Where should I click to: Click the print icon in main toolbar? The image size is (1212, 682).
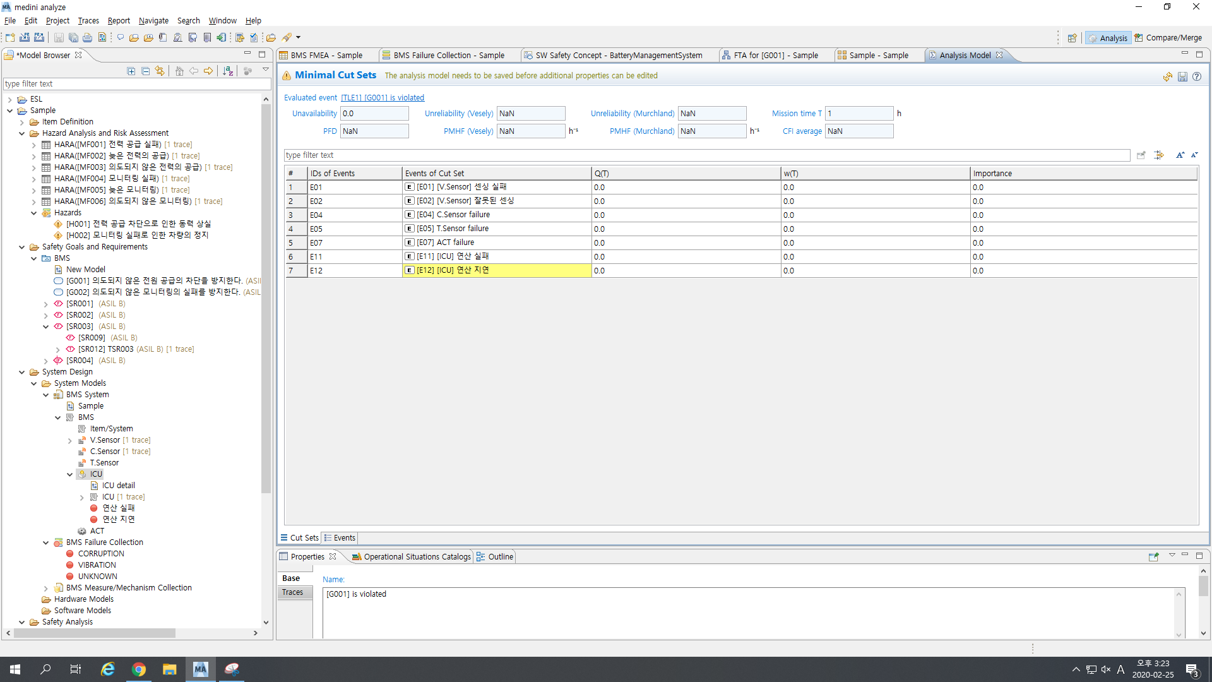click(87, 38)
